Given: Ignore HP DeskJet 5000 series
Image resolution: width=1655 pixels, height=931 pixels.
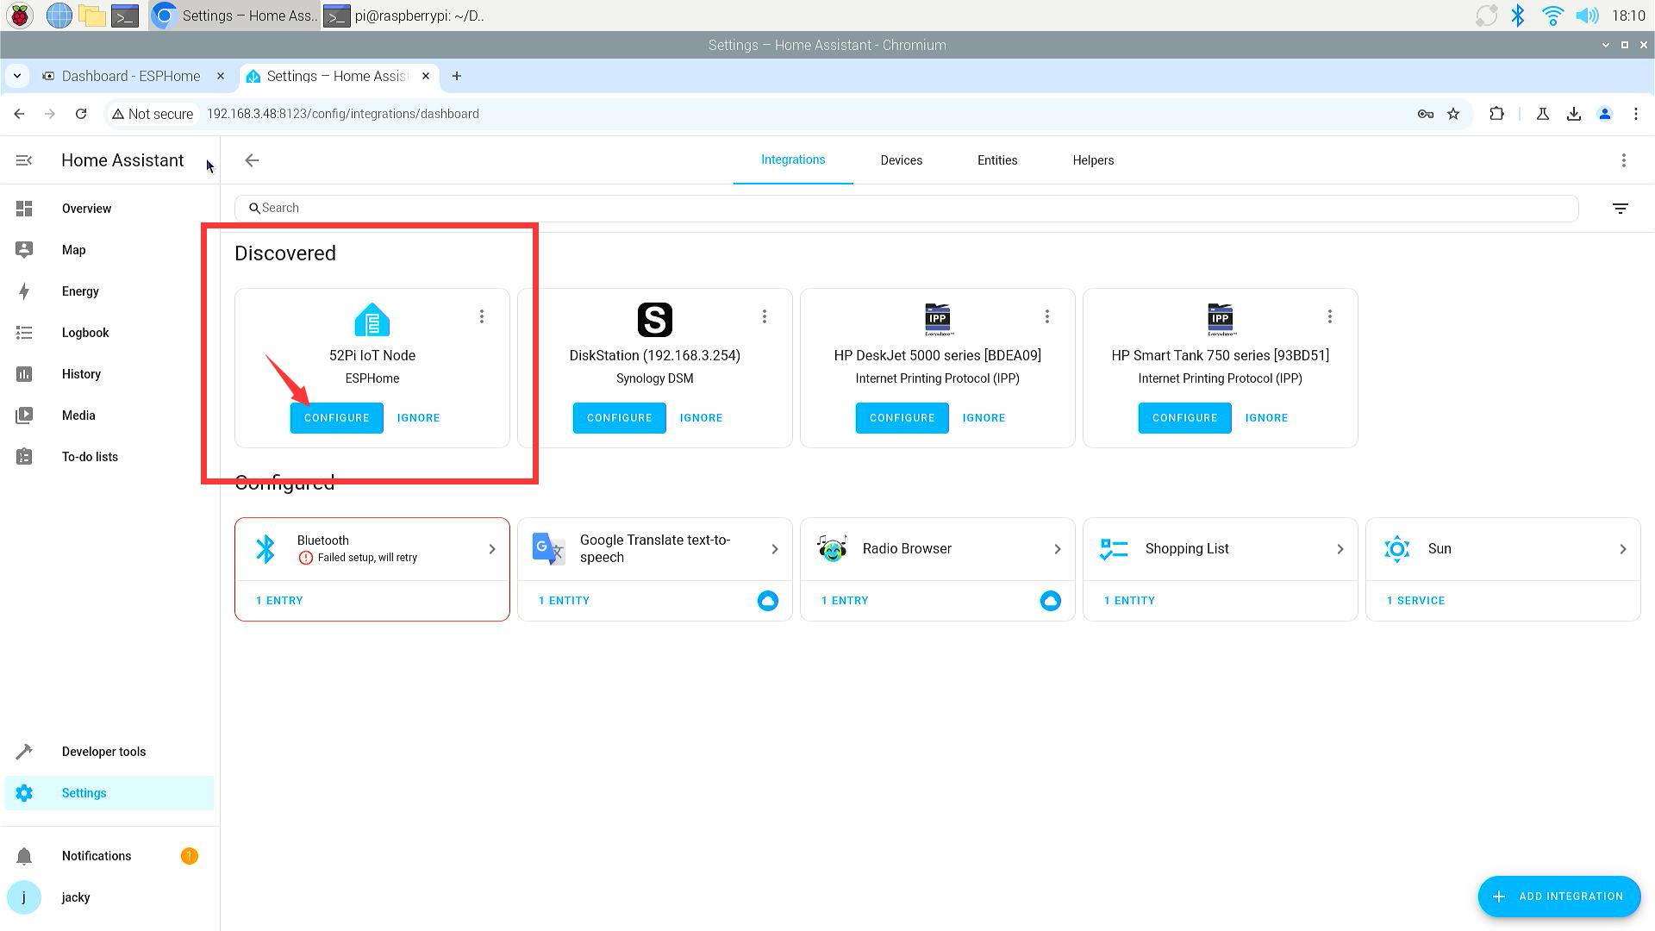Looking at the screenshot, I should click(984, 418).
